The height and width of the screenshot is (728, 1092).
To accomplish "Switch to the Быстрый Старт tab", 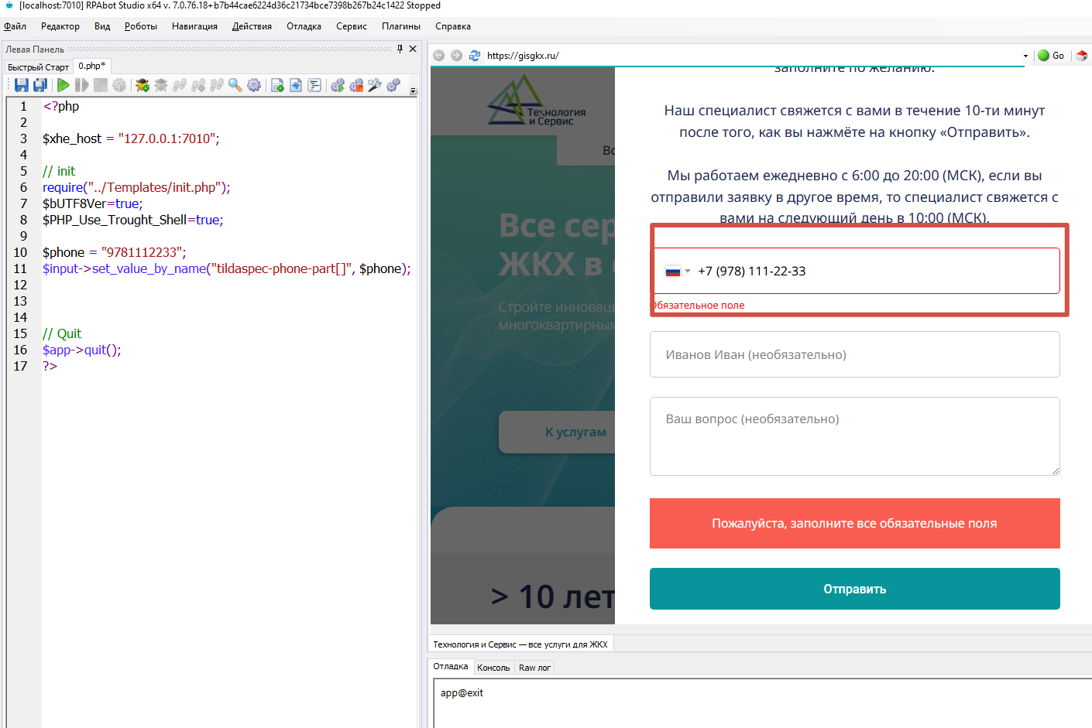I will (x=38, y=67).
